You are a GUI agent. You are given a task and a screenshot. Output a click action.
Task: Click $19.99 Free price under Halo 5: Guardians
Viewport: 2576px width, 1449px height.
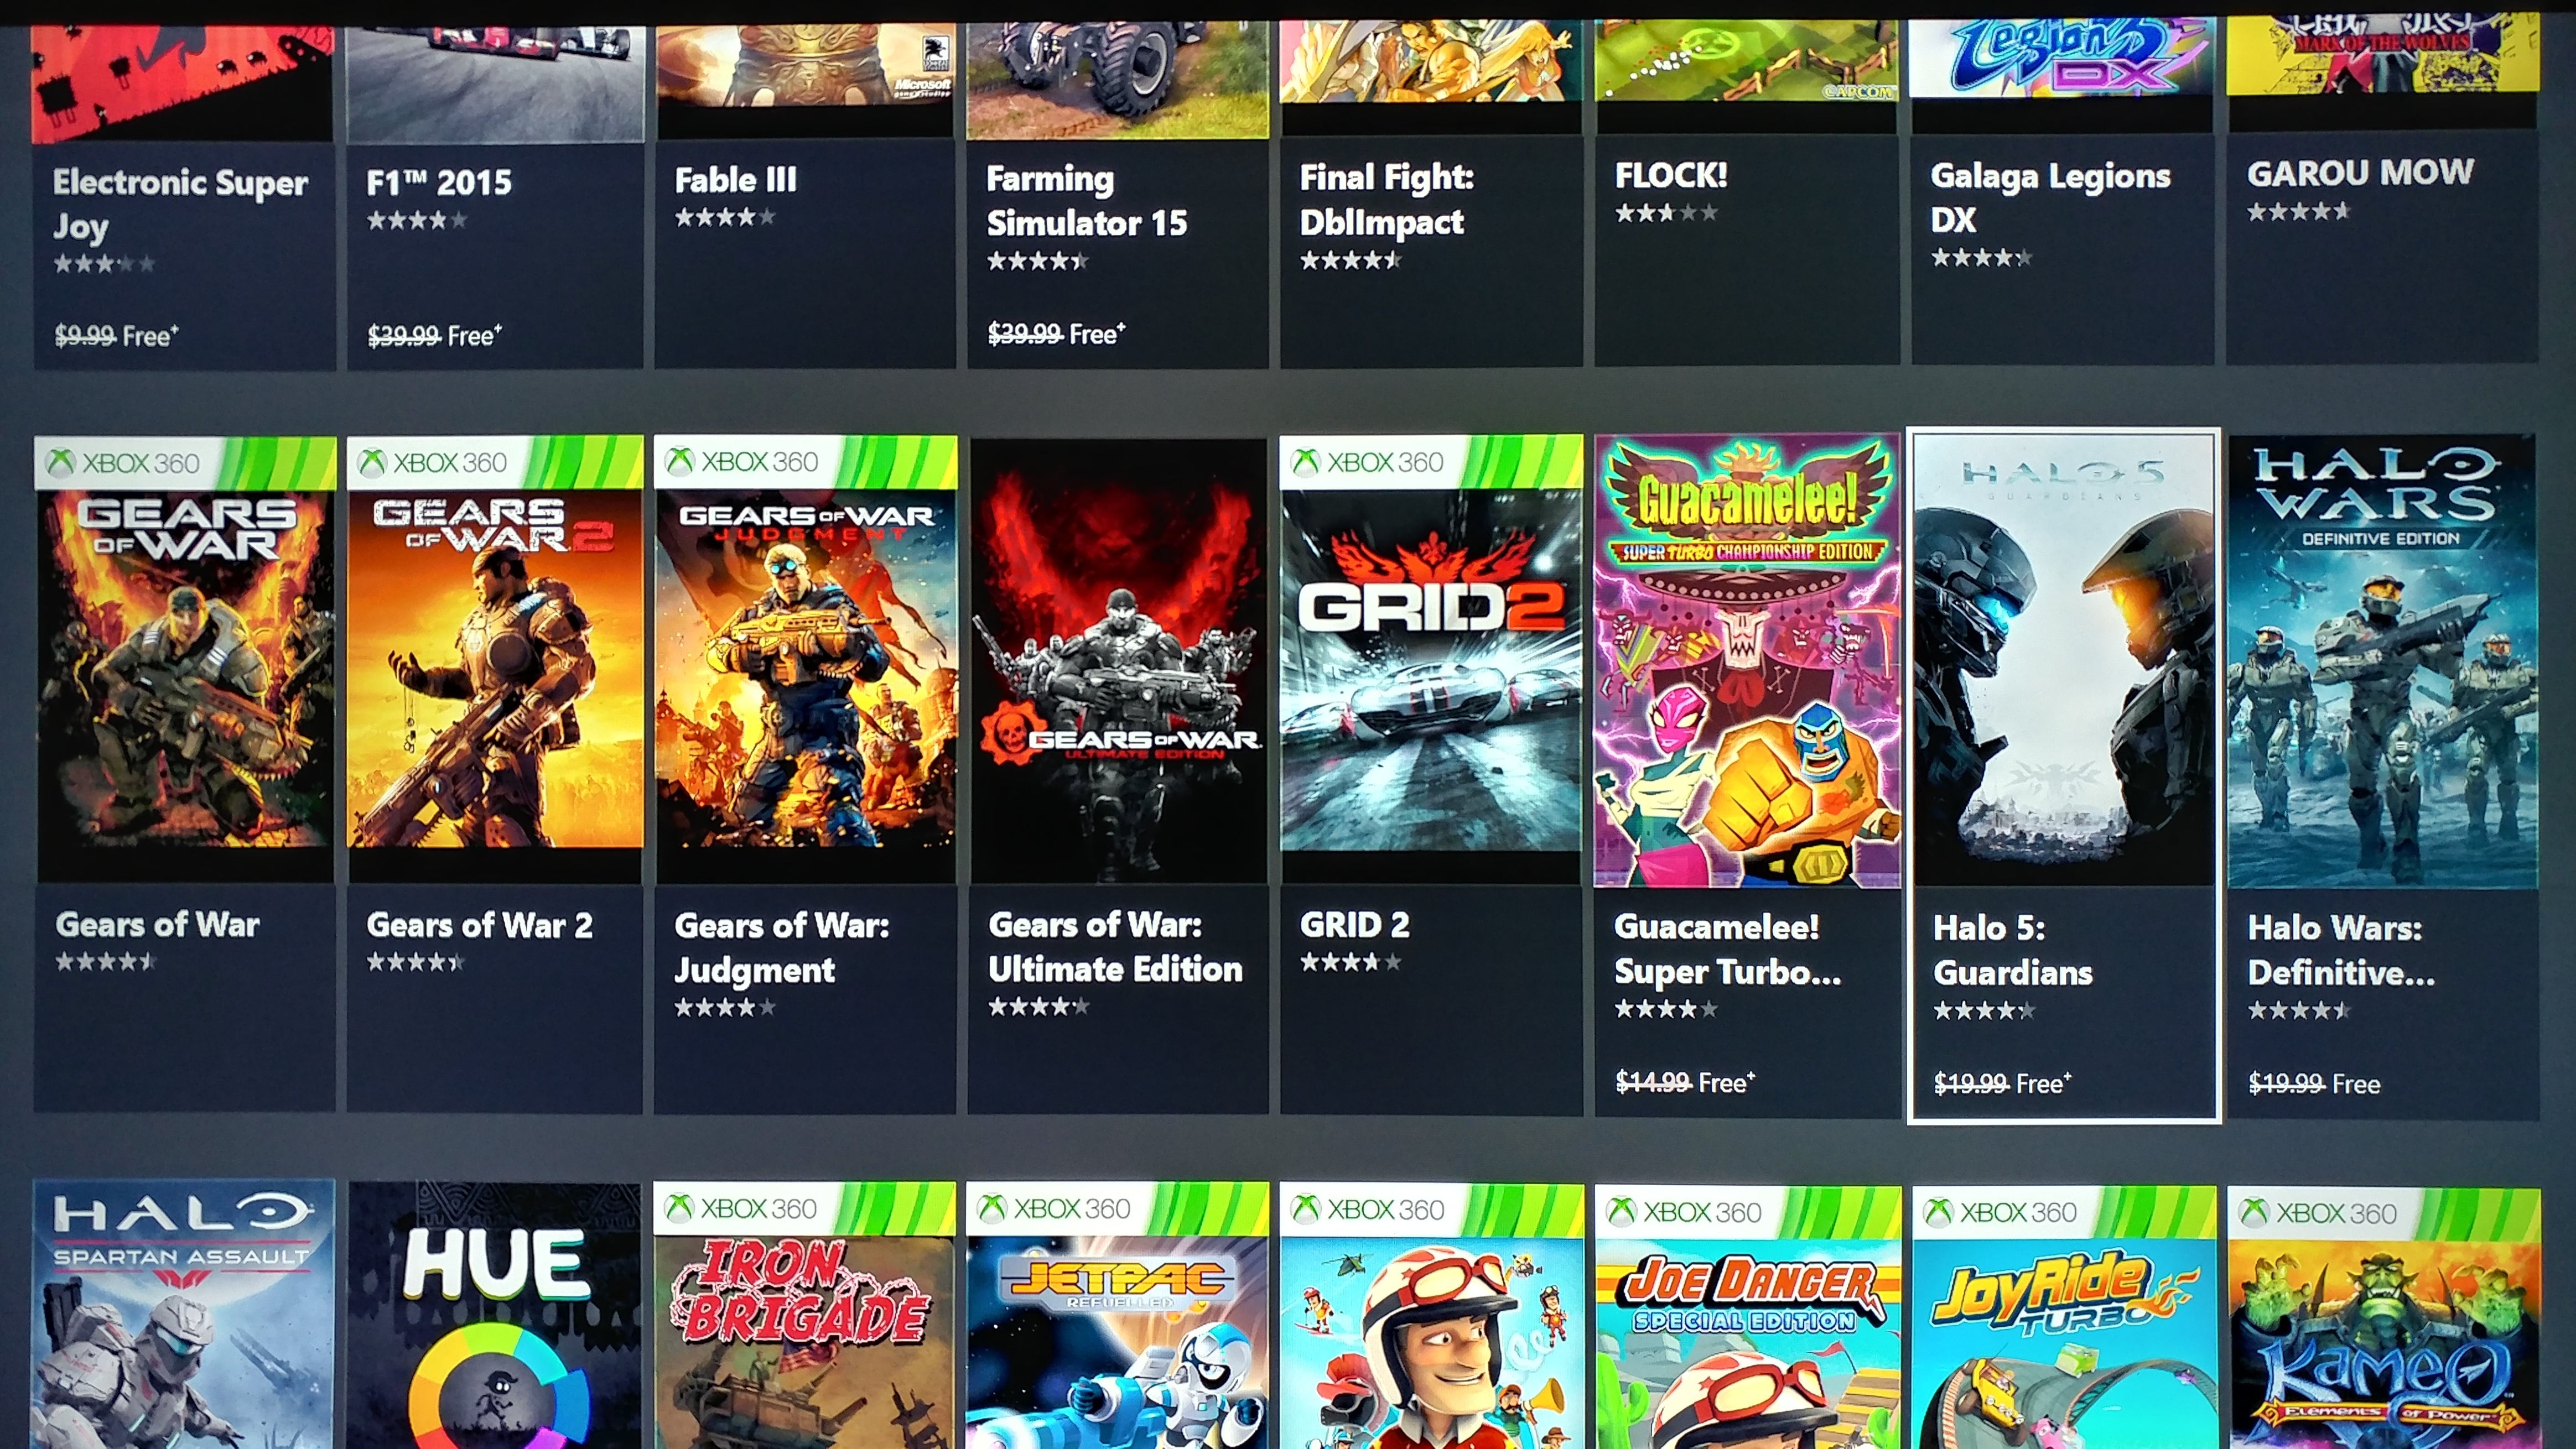2002,1083
